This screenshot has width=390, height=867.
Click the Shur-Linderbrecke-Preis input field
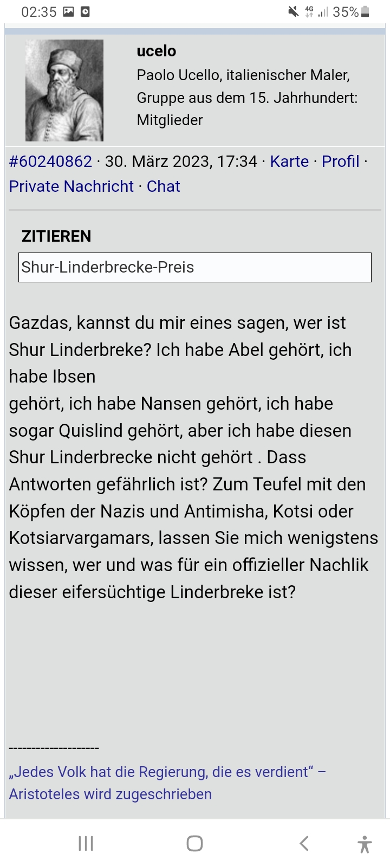195,267
